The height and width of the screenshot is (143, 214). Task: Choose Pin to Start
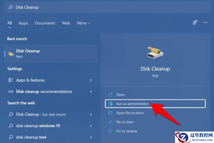pyautogui.click(x=155, y=122)
